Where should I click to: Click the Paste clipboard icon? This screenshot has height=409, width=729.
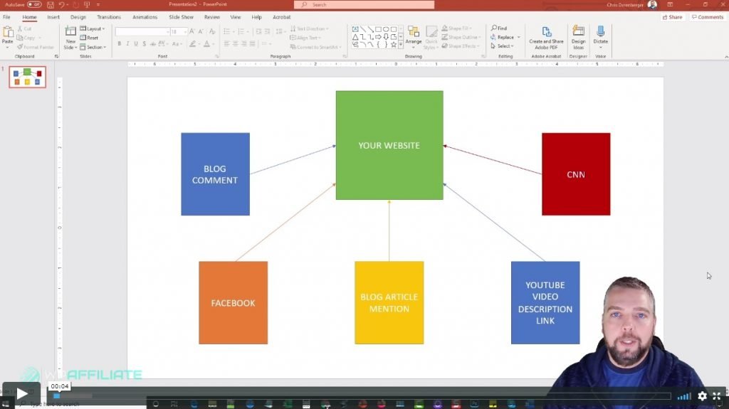pyautogui.click(x=8, y=33)
